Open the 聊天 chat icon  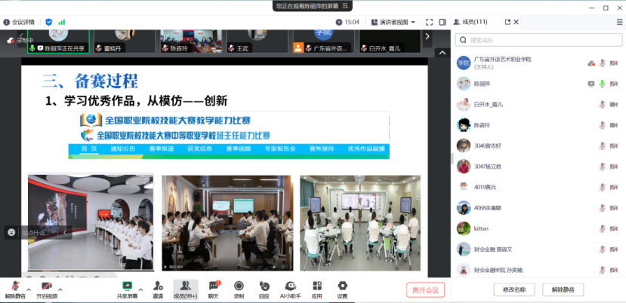coord(213,287)
